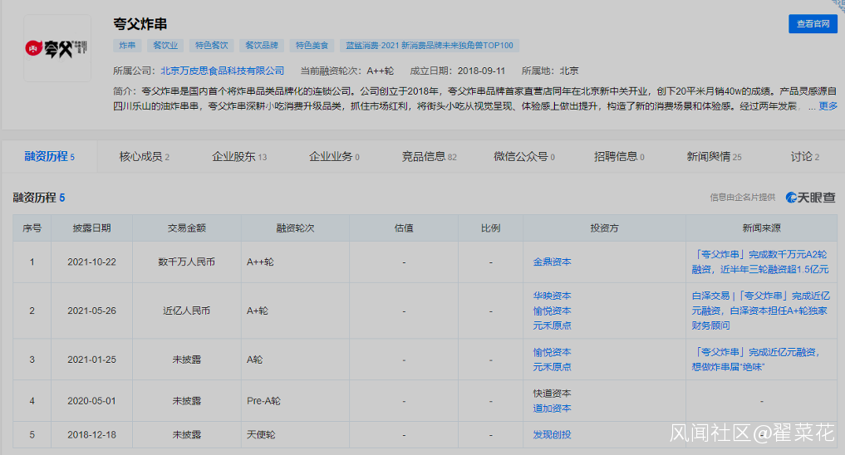Image resolution: width=845 pixels, height=455 pixels.
Task: Go to the 讨论 tab
Action: click(804, 156)
